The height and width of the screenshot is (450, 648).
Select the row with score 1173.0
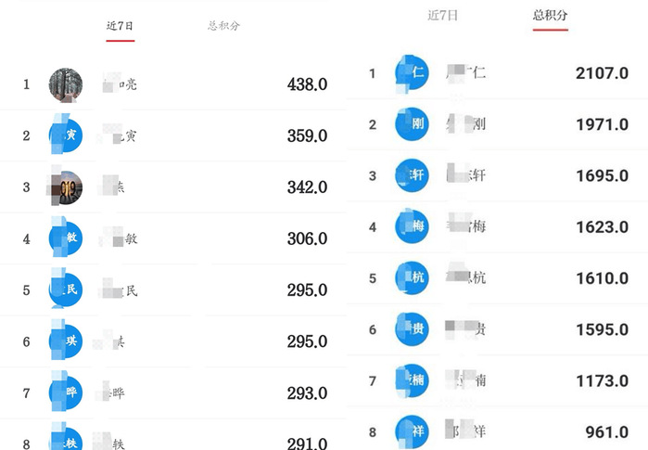[x=501, y=380]
